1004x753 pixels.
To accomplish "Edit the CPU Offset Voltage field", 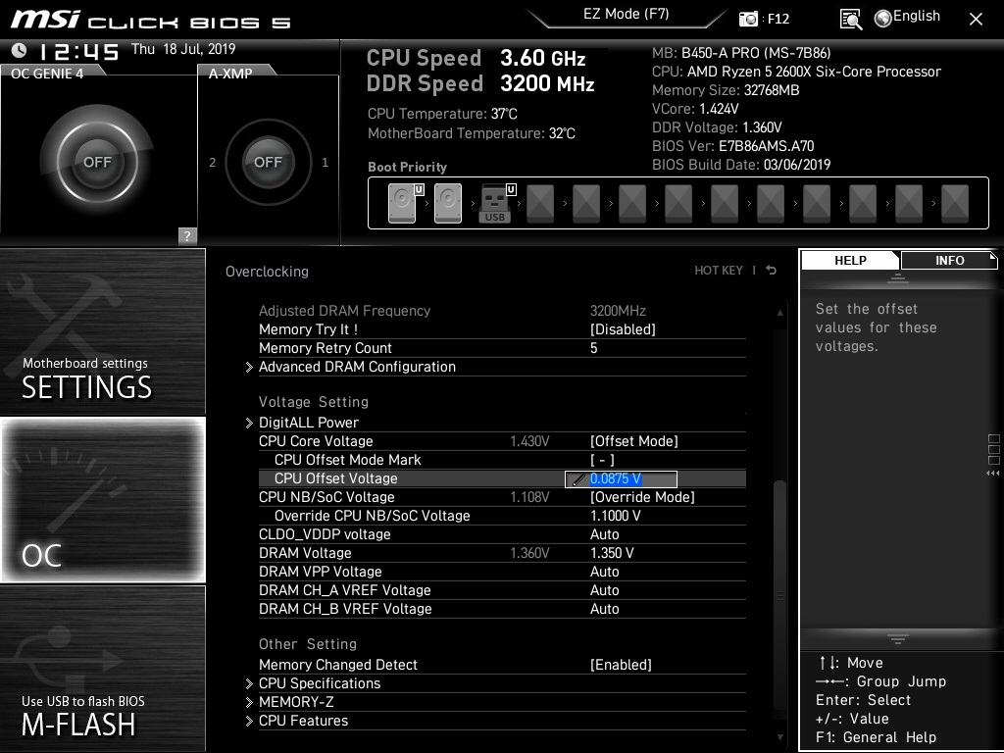I will click(x=621, y=478).
